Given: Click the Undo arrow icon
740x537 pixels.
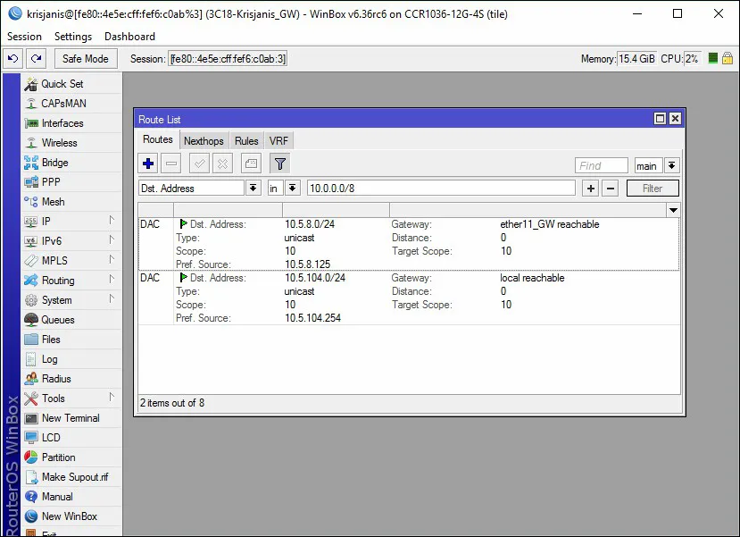Looking at the screenshot, I should click(x=12, y=59).
